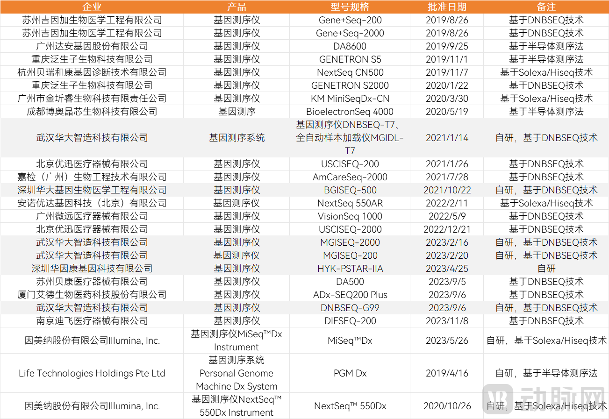Click the company 武汉华大智造科技有限公司 highlighted row
The image size is (609, 419).
91,138
